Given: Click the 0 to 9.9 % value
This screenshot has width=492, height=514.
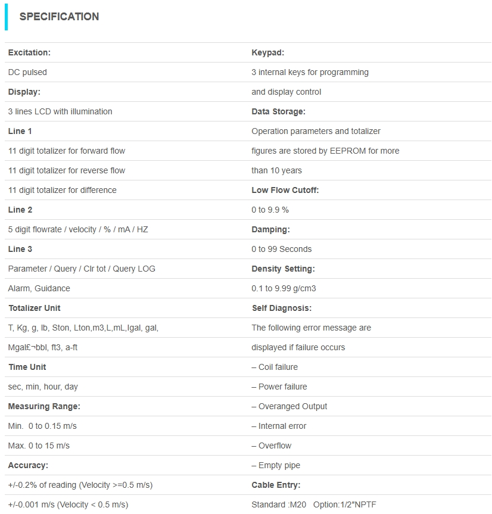Looking at the screenshot, I should [x=270, y=210].
